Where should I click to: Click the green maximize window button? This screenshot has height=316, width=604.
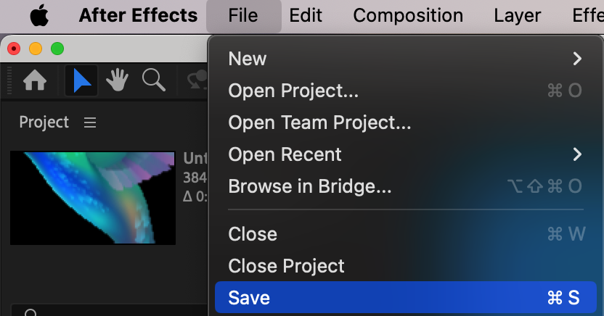click(57, 49)
